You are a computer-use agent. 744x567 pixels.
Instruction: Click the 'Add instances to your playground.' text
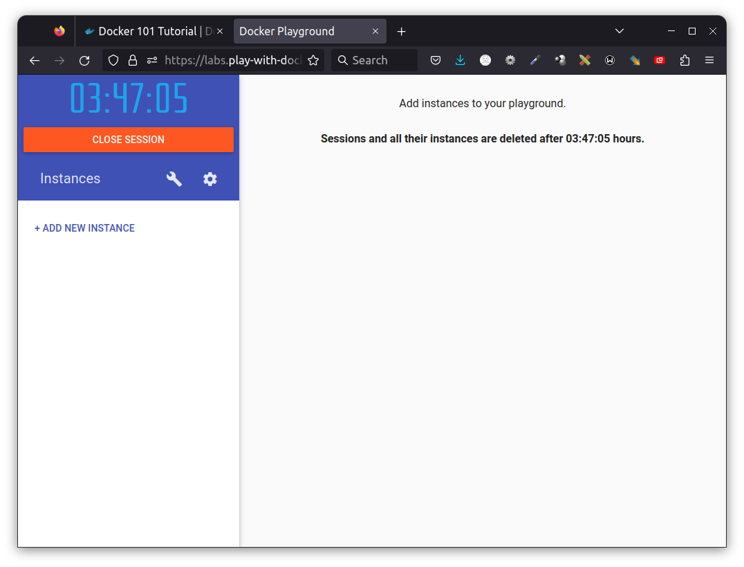click(483, 104)
